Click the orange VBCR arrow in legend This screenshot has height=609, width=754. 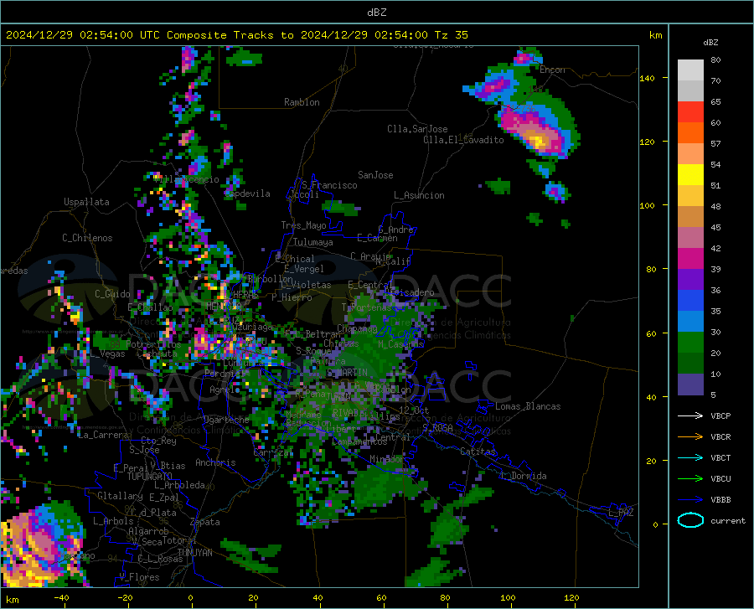[x=690, y=437]
